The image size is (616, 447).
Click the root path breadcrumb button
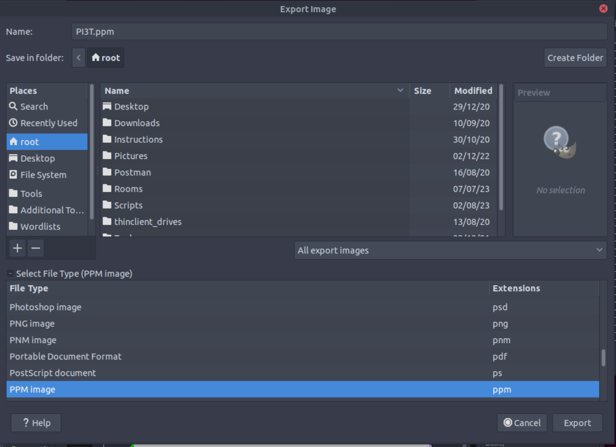coord(106,58)
